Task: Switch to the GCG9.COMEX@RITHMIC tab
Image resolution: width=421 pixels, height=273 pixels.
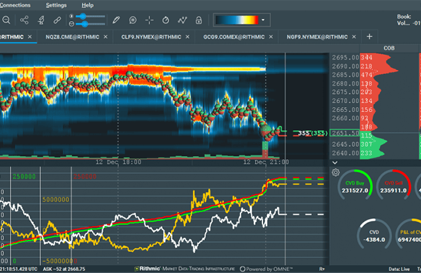Action: [x=234, y=37]
